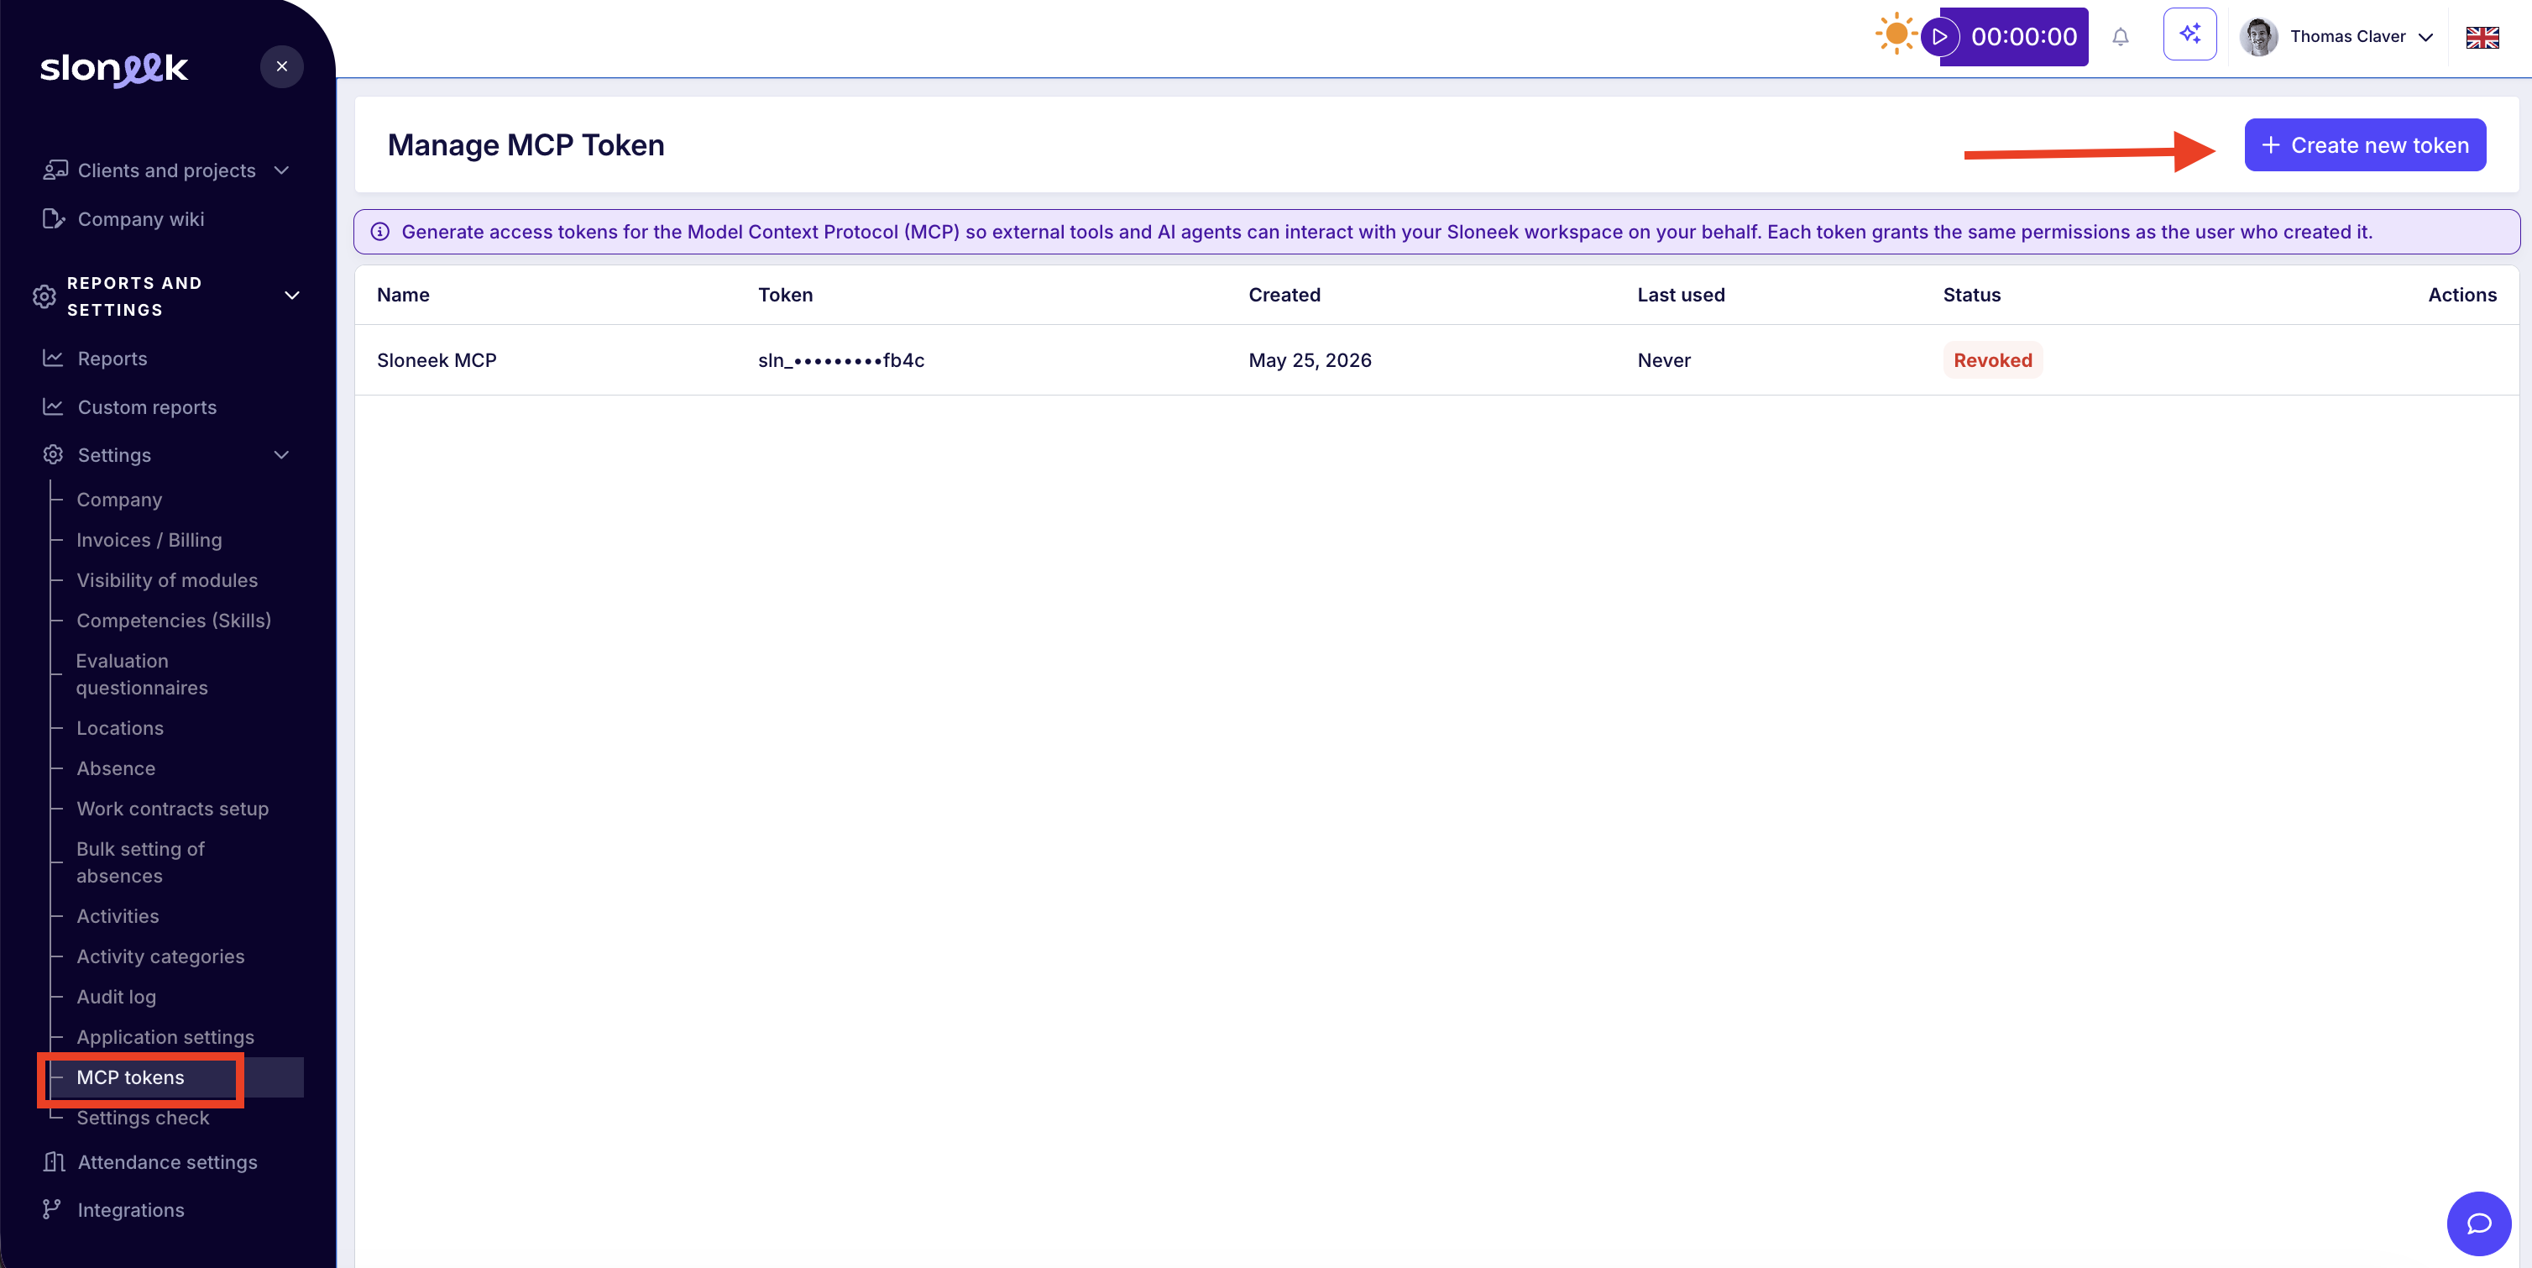Open Absence settings
This screenshot has height=1268, width=2532.
[x=116, y=768]
